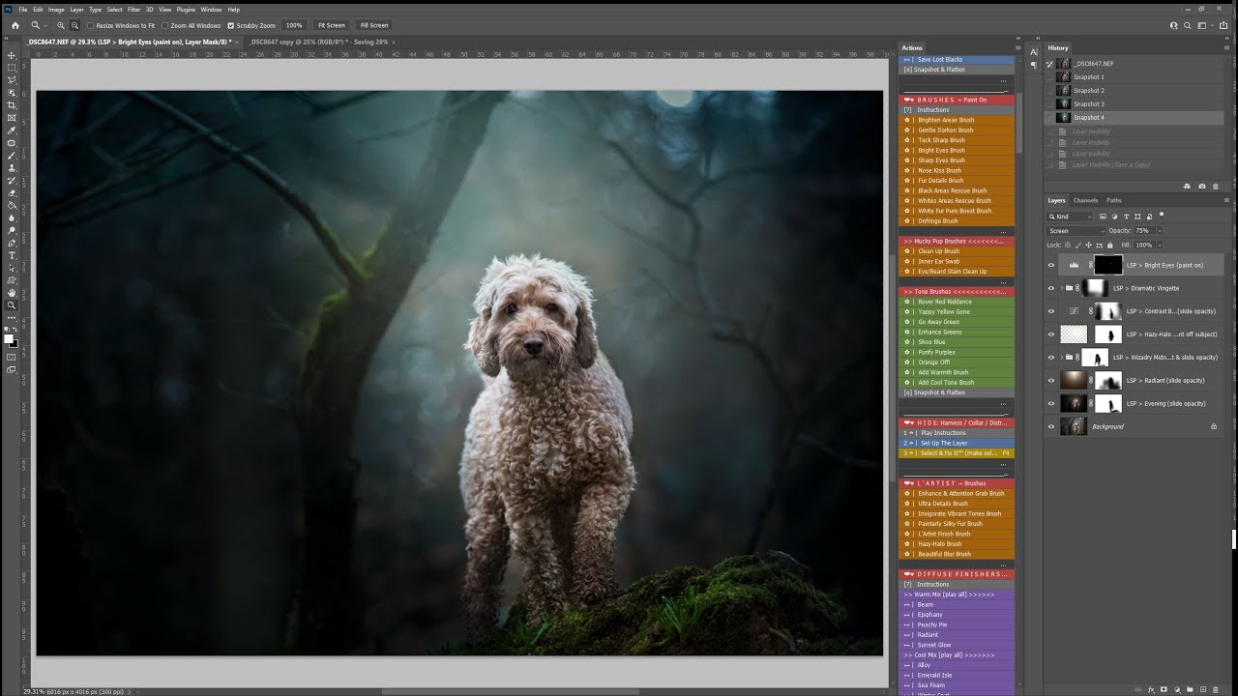
Task: Select the Clone Stamp tool
Action: click(x=13, y=168)
